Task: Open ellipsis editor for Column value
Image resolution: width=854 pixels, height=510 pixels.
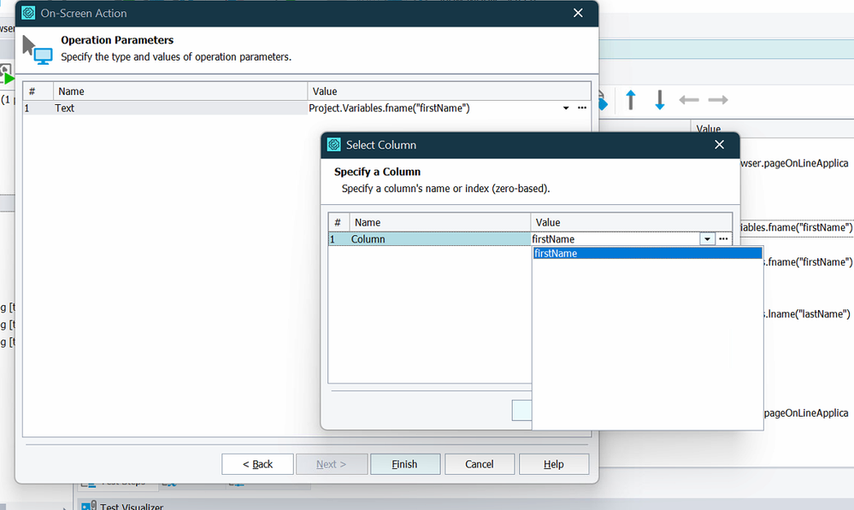Action: click(x=723, y=239)
